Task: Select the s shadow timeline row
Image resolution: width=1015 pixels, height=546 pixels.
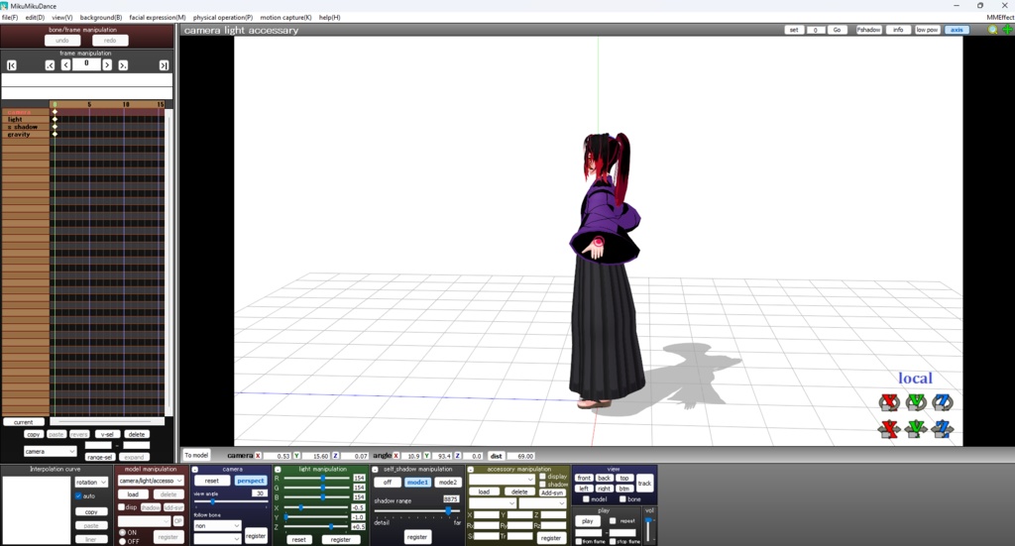Action: 25,127
